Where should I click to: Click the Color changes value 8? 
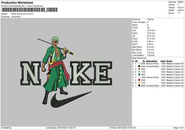(148, 22)
